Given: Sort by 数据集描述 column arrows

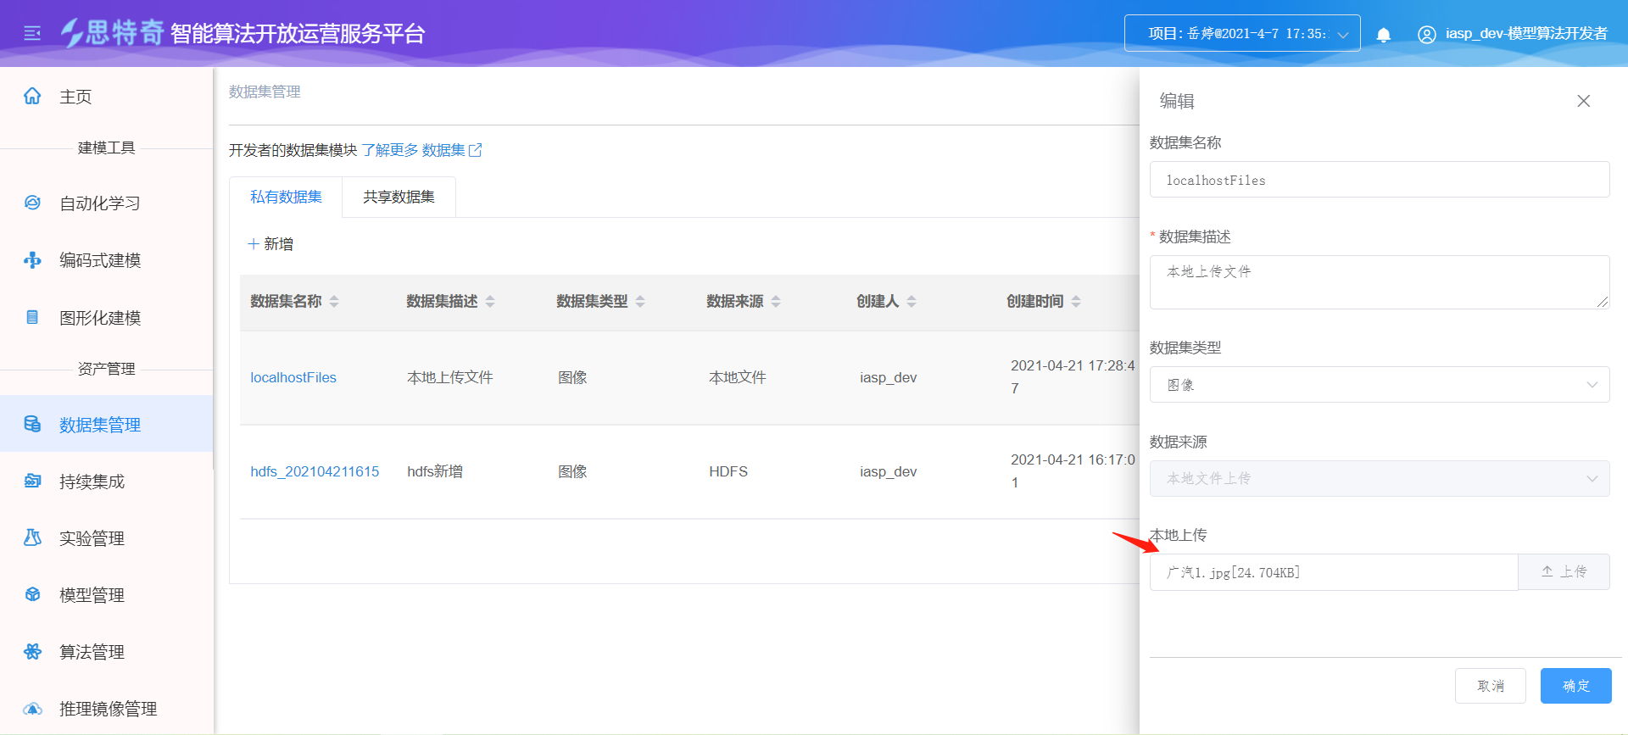Looking at the screenshot, I should [x=490, y=301].
